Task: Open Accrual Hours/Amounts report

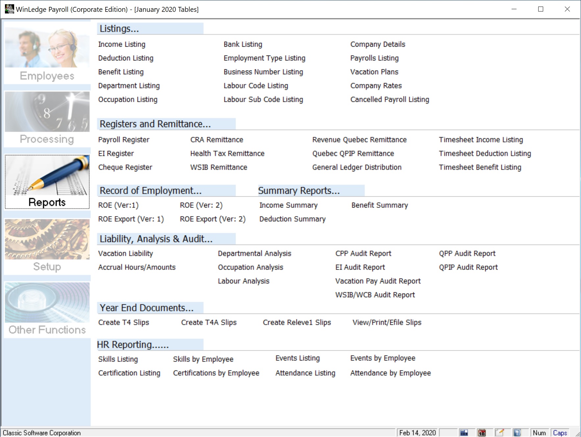Action: point(137,267)
